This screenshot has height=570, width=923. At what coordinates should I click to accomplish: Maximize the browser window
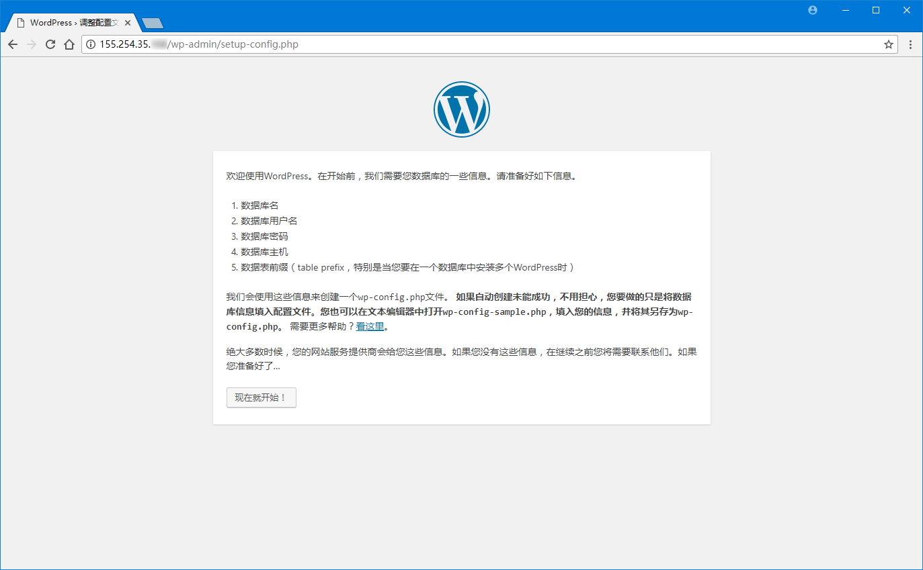tap(876, 10)
